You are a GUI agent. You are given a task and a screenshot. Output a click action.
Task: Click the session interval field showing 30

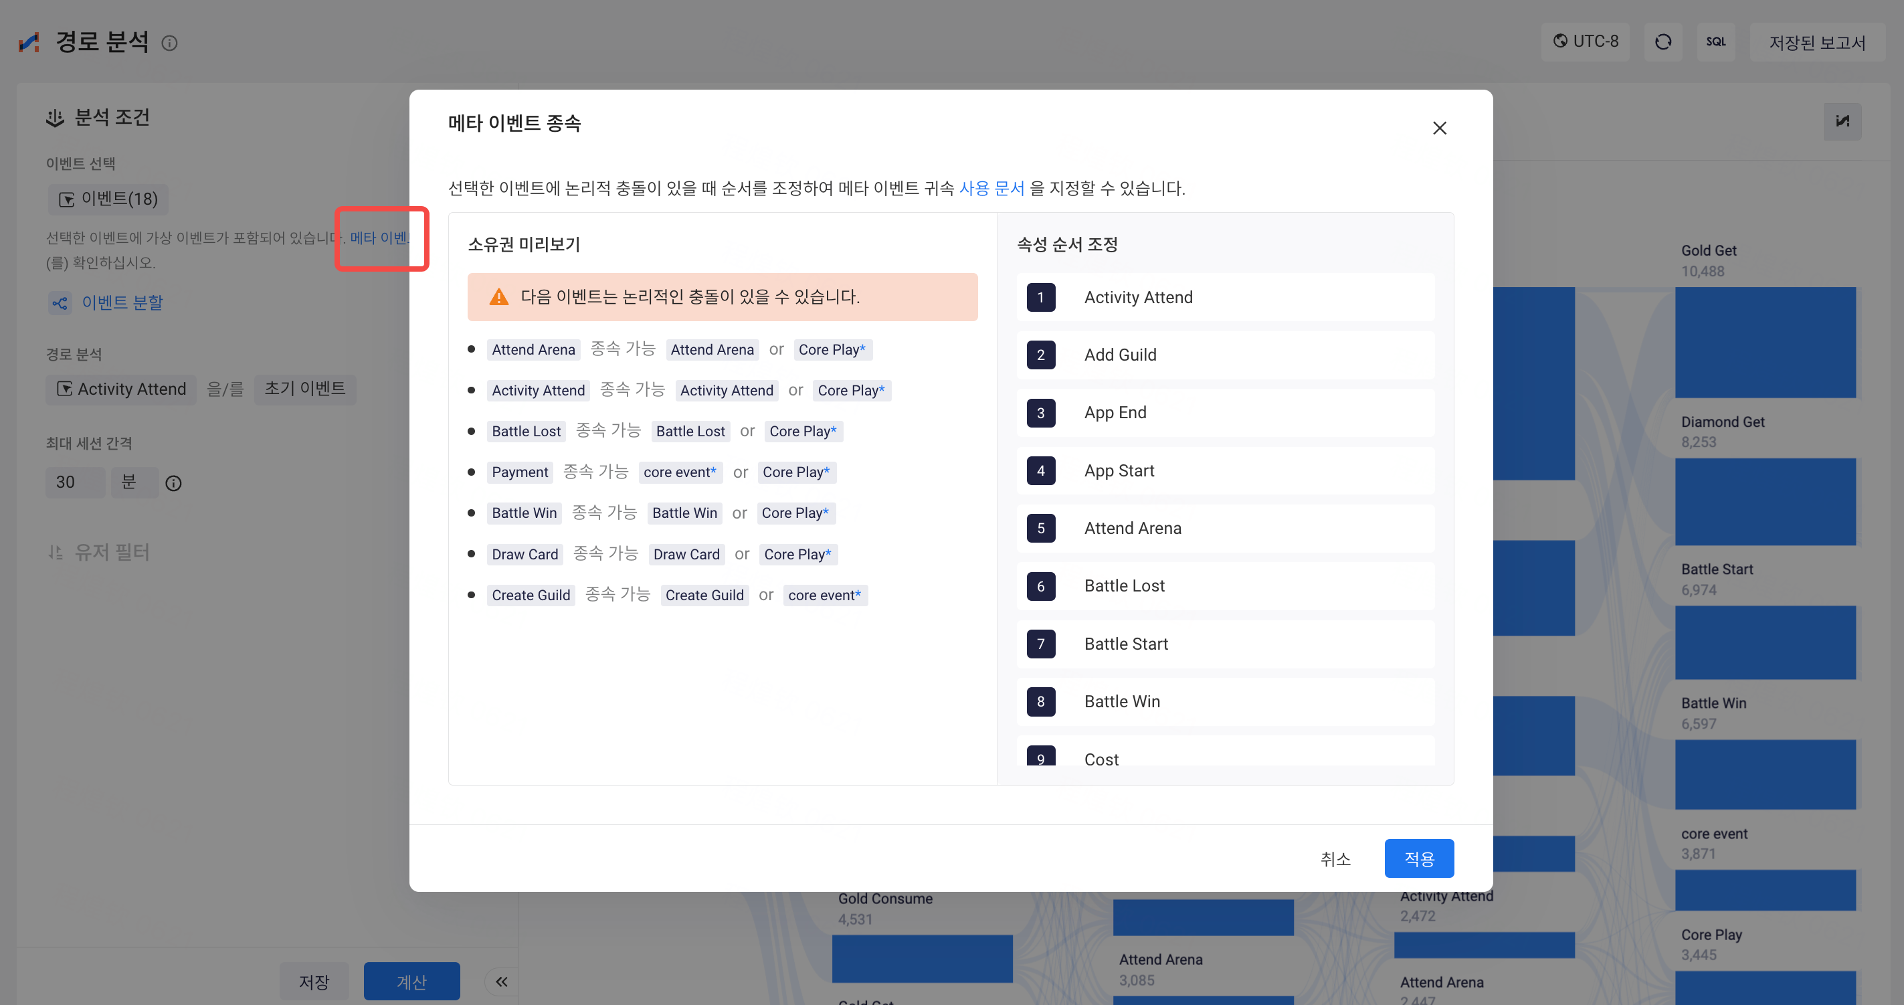[x=75, y=482]
